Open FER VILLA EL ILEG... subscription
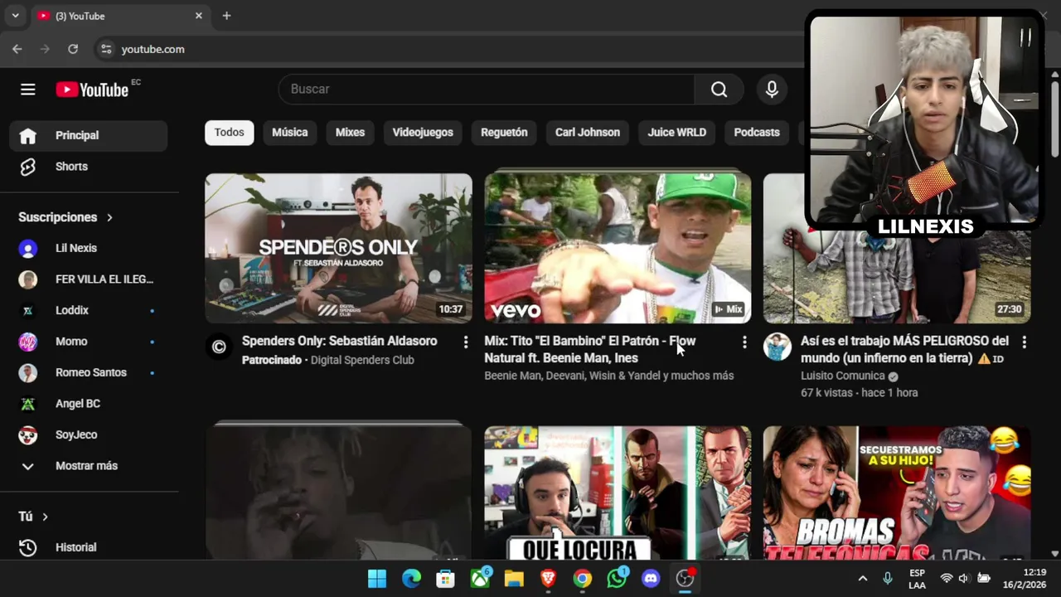Image resolution: width=1061 pixels, height=597 pixels. click(x=88, y=279)
